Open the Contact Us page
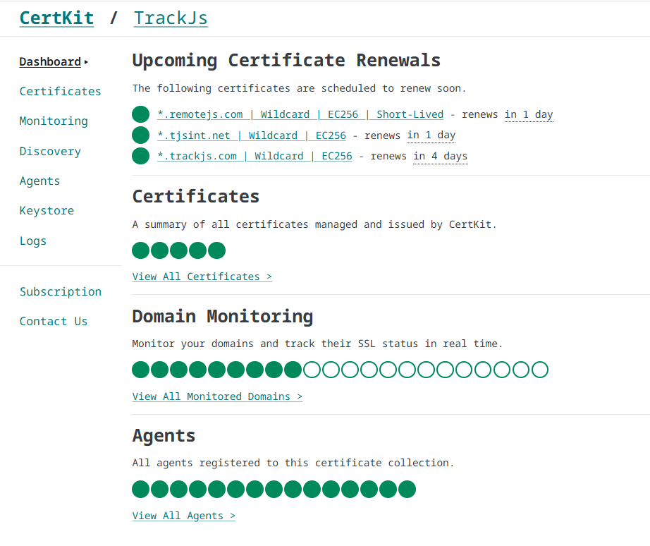Viewport: 650px width, 546px height. tap(54, 322)
